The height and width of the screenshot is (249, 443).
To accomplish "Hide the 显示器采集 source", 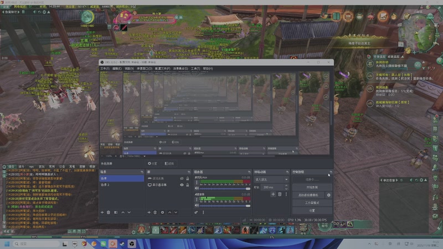I will click(182, 185).
